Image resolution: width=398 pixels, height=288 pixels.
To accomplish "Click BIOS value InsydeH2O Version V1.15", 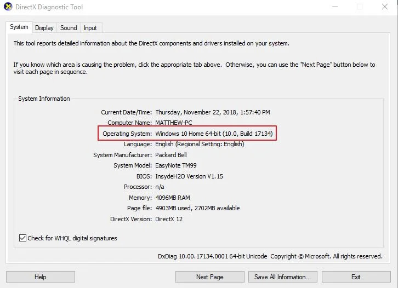I will click(x=189, y=176).
